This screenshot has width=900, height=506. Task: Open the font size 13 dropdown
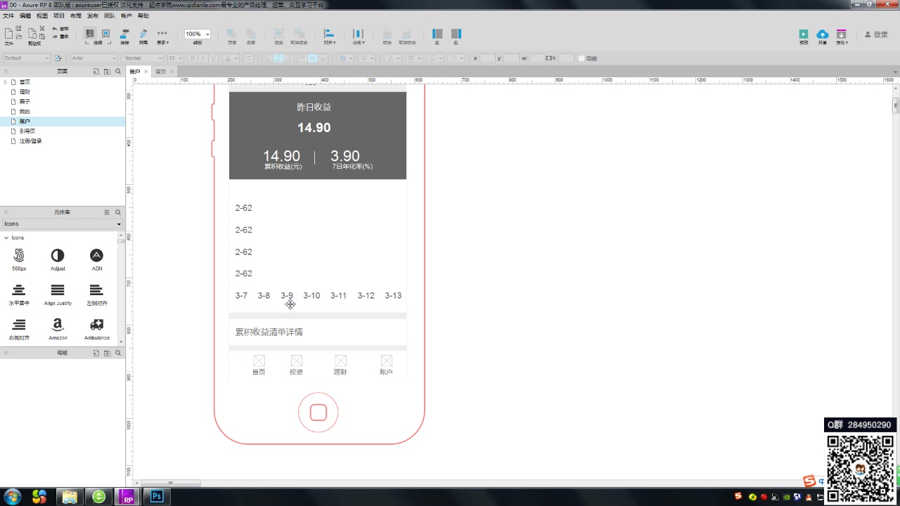(x=175, y=58)
